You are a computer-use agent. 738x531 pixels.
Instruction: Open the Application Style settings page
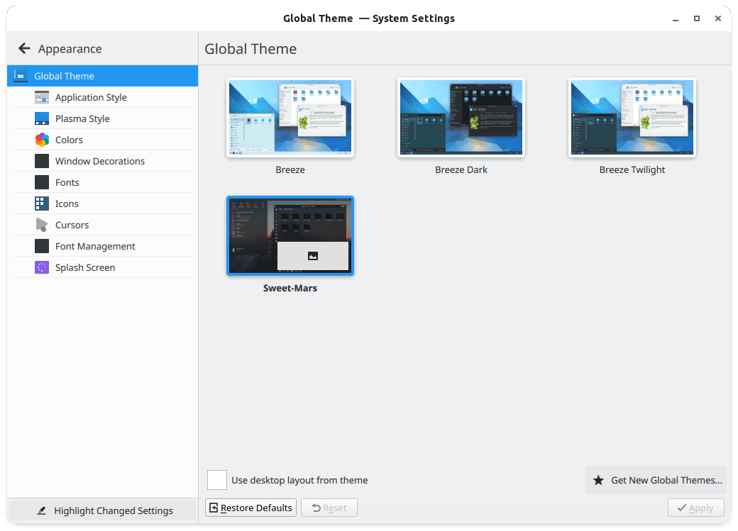click(103, 97)
